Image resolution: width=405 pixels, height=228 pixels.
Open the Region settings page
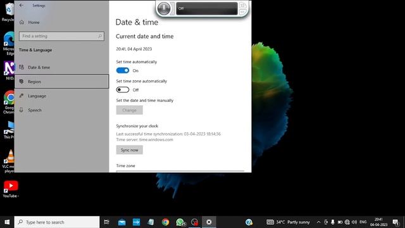[x=61, y=82]
